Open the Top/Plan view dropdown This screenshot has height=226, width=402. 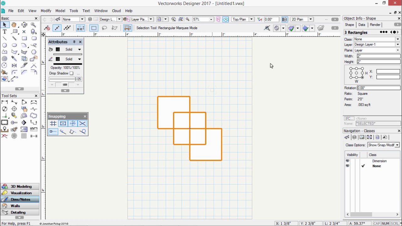pos(242,19)
